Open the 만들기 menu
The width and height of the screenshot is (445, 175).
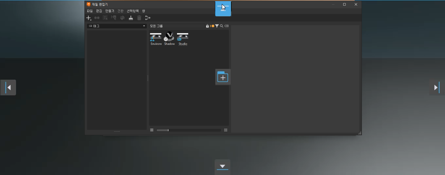pyautogui.click(x=110, y=11)
